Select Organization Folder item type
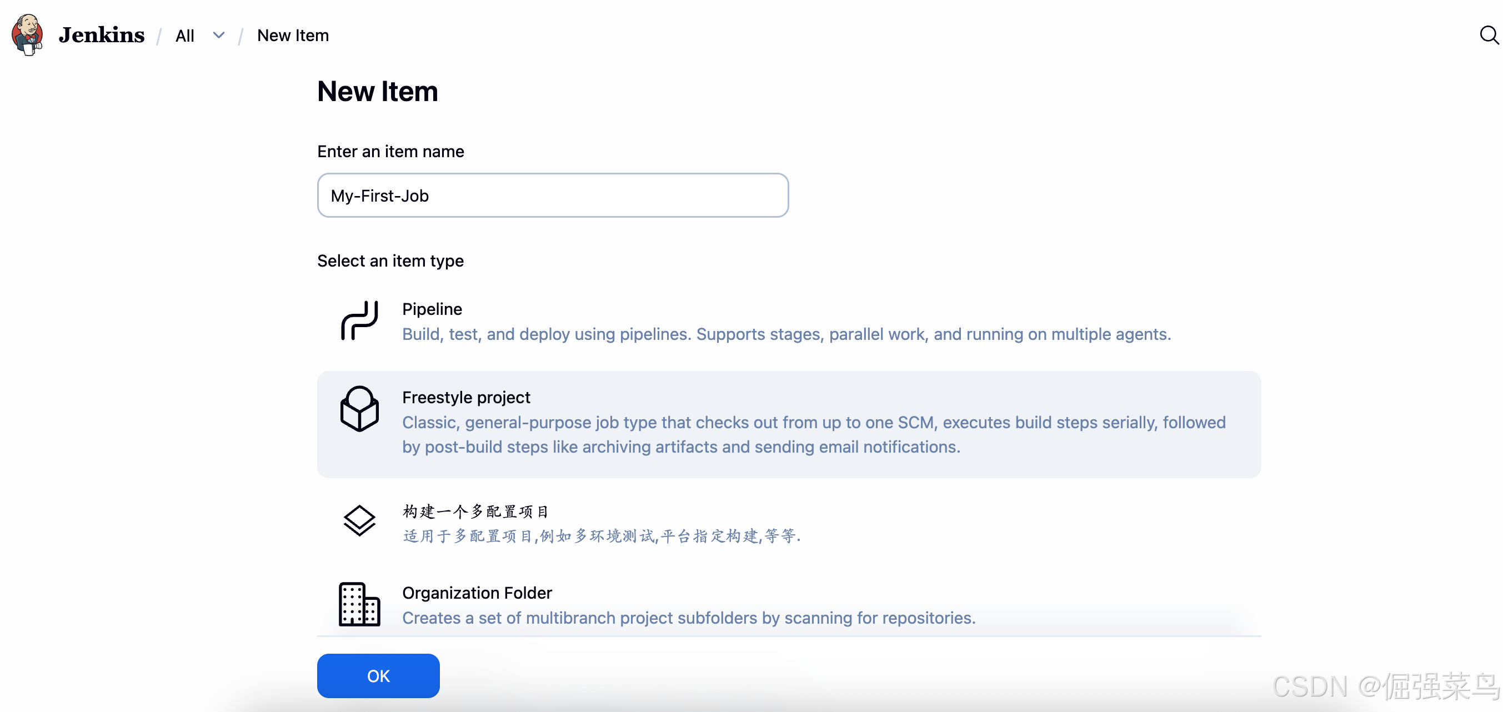This screenshot has width=1503, height=712. [x=477, y=593]
